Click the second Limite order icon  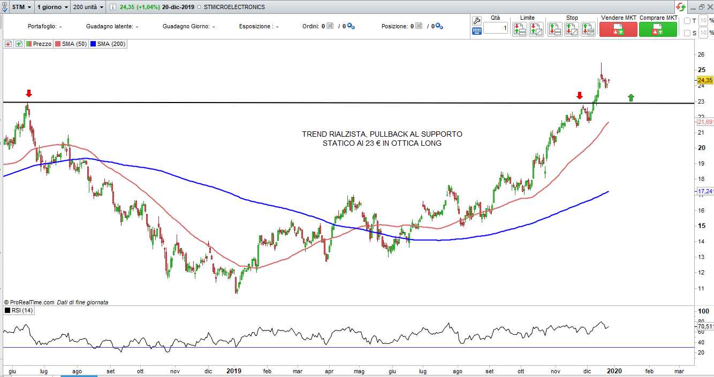tap(536, 29)
